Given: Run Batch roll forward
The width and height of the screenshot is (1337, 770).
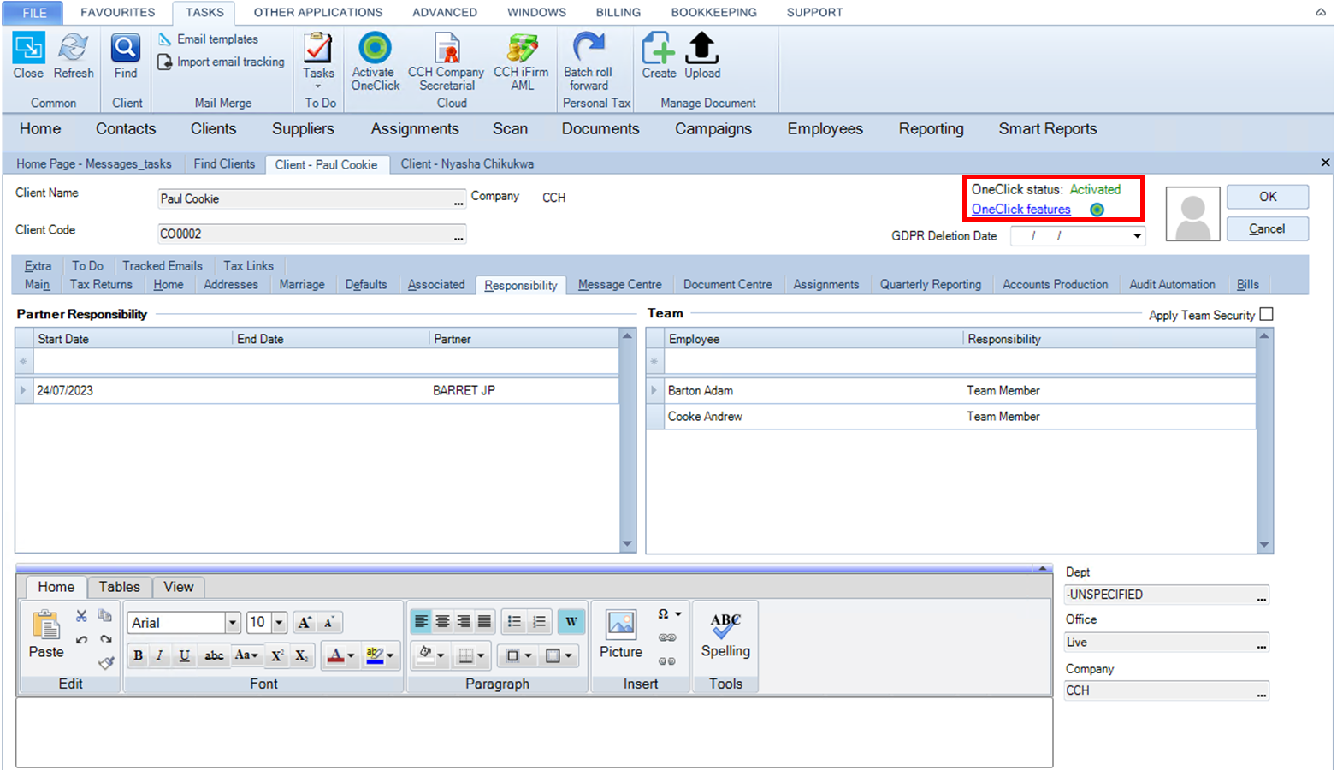Looking at the screenshot, I should point(588,62).
